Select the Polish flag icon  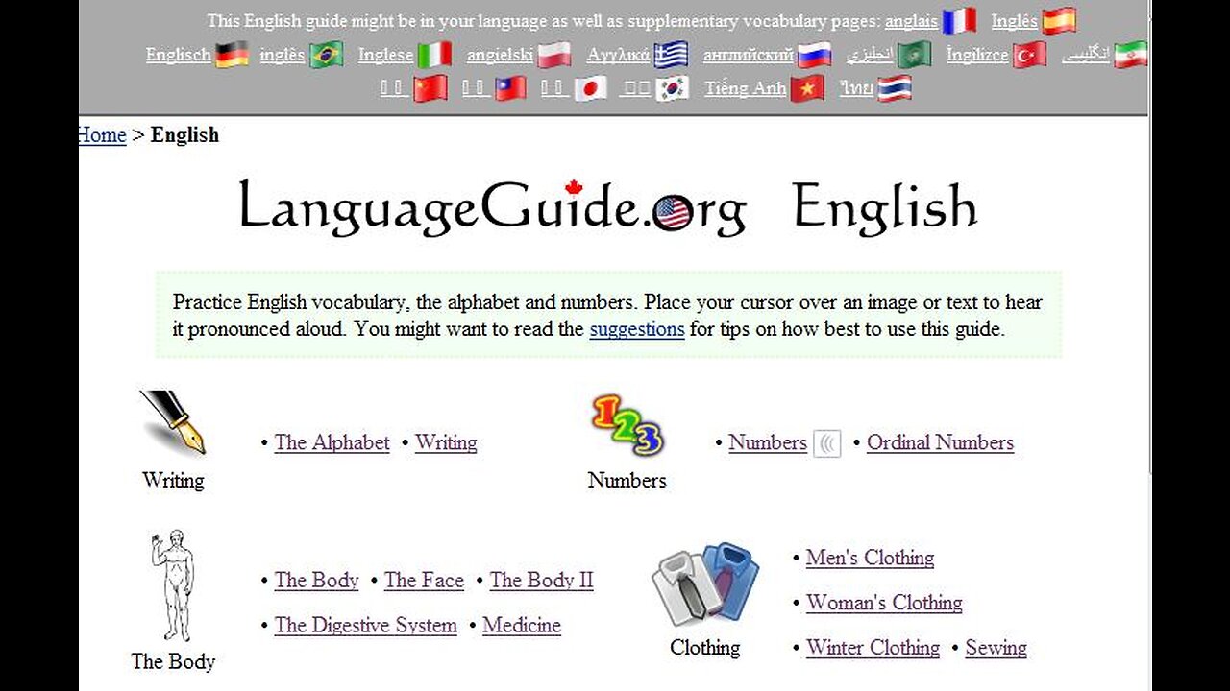tap(553, 55)
